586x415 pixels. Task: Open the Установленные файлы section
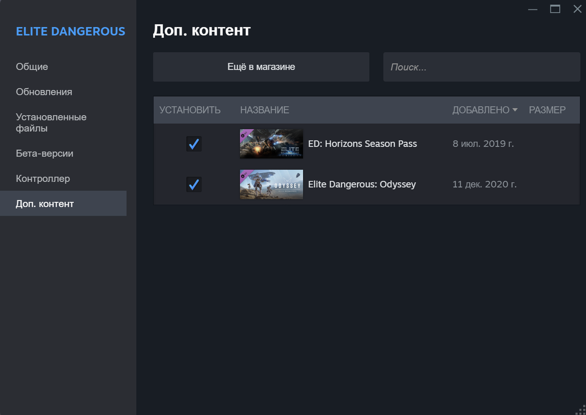pyautogui.click(x=51, y=123)
